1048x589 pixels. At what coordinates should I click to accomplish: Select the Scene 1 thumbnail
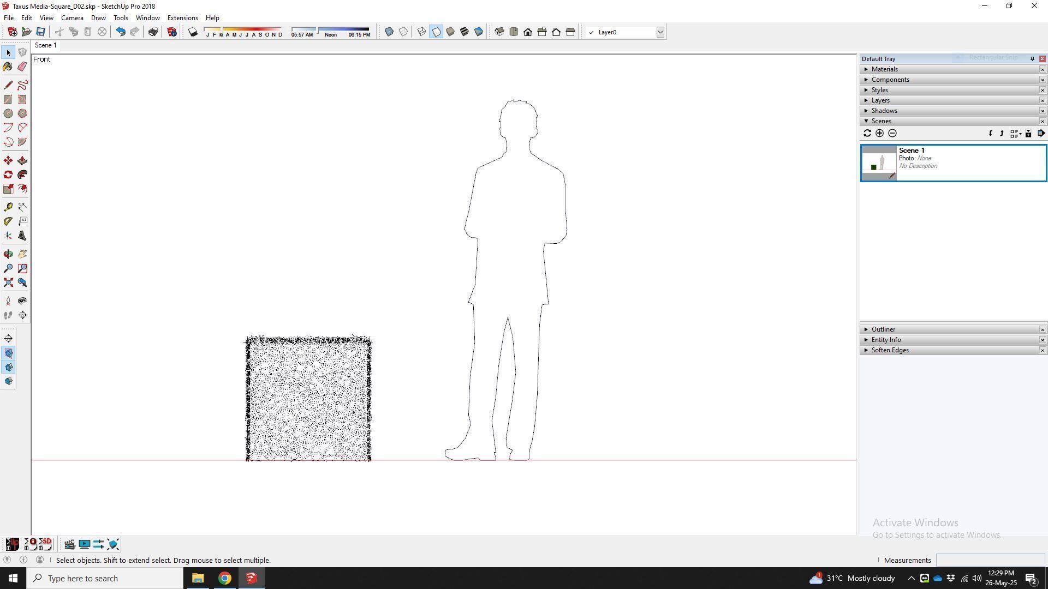point(878,163)
